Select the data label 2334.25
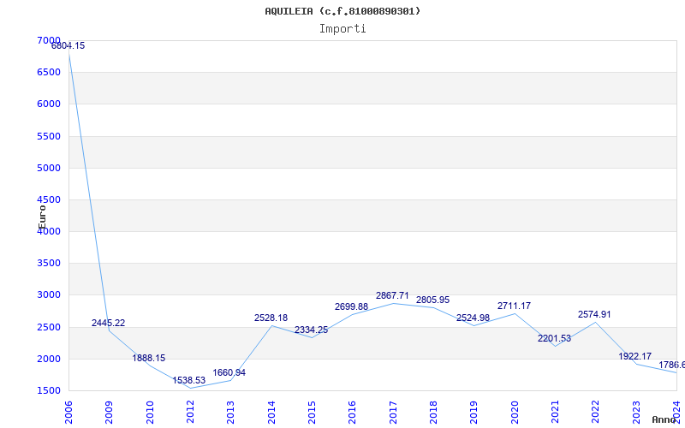This screenshot has width=685, height=428. point(311,330)
